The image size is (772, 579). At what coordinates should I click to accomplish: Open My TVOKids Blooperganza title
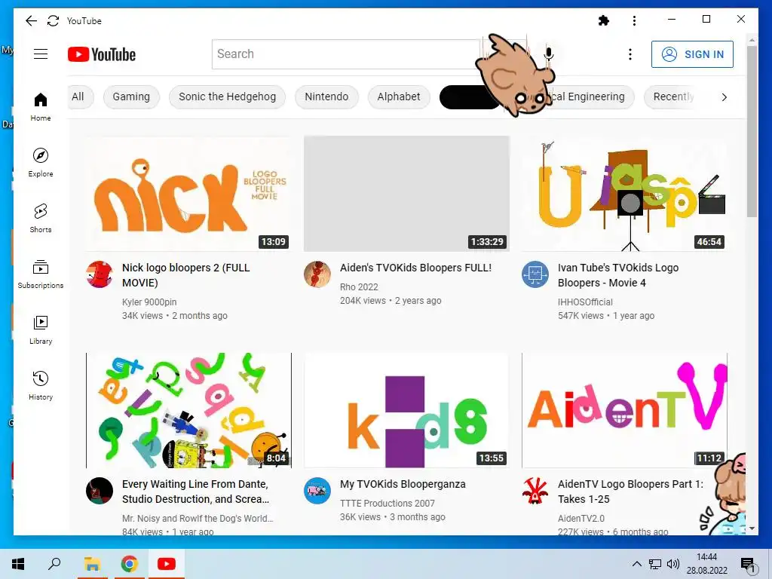point(403,484)
